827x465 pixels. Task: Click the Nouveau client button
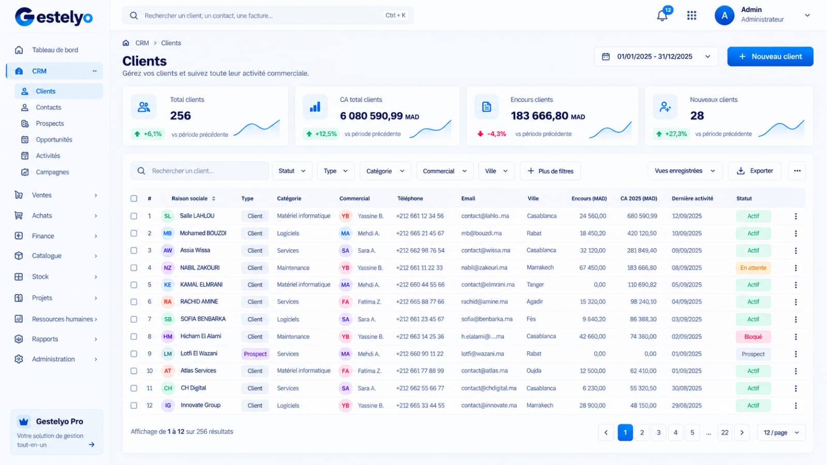[x=770, y=56]
